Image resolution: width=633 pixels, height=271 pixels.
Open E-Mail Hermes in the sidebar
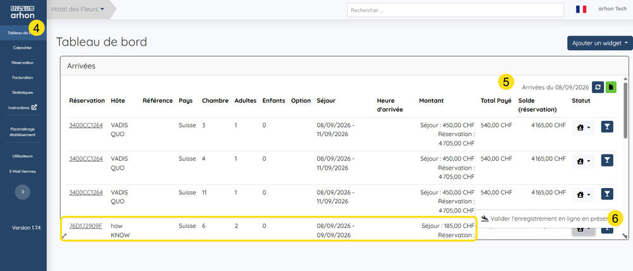click(x=23, y=171)
